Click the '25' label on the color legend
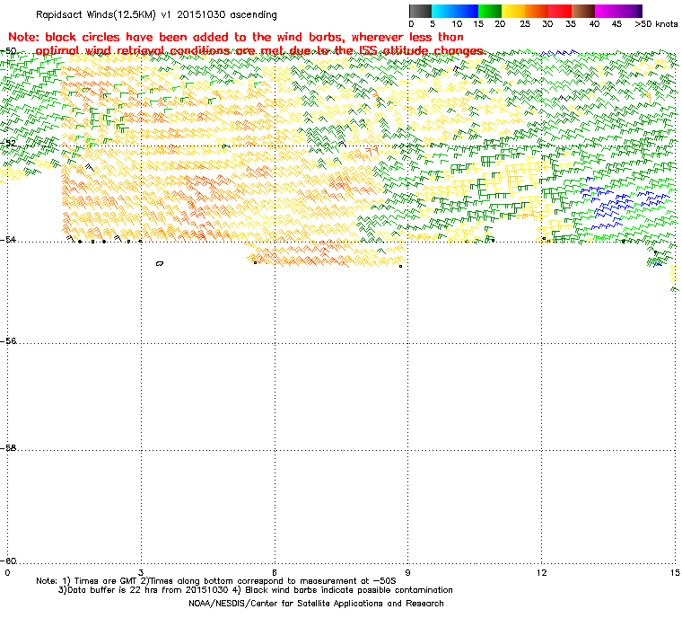This screenshot has width=682, height=618. (x=525, y=24)
